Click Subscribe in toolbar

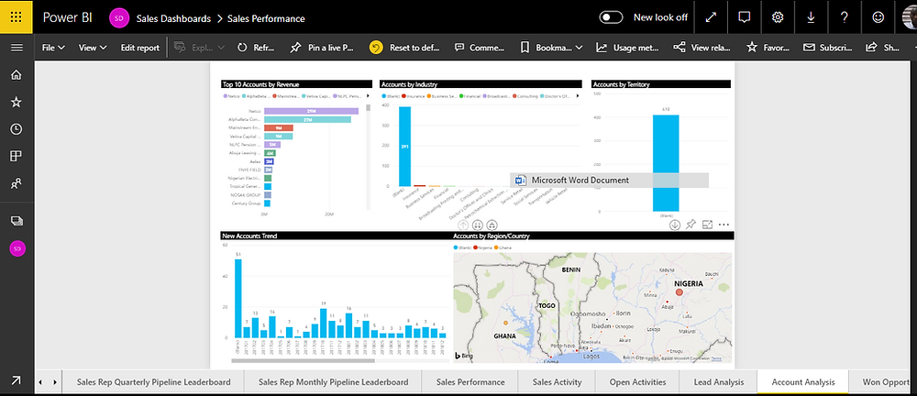click(x=827, y=48)
